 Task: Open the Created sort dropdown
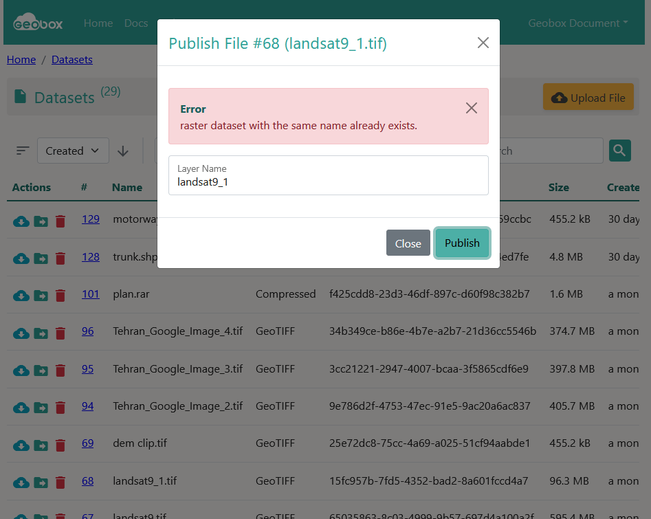(73, 151)
